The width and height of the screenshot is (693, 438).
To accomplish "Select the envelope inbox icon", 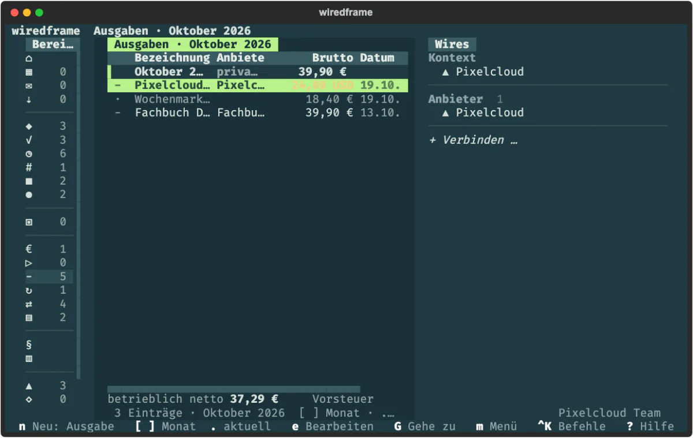I will pos(29,86).
